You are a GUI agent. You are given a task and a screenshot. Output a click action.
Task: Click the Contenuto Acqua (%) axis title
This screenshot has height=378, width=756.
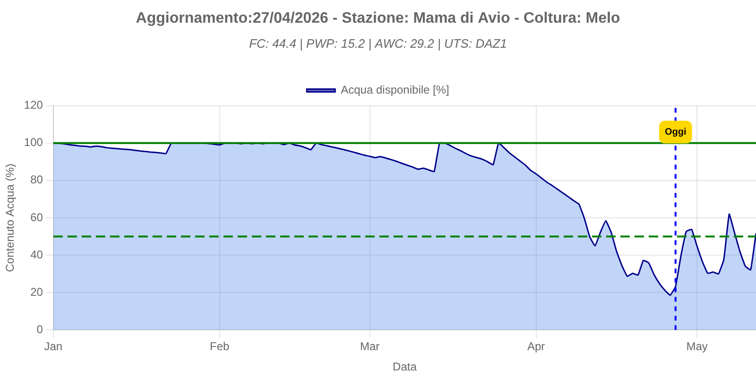point(10,217)
